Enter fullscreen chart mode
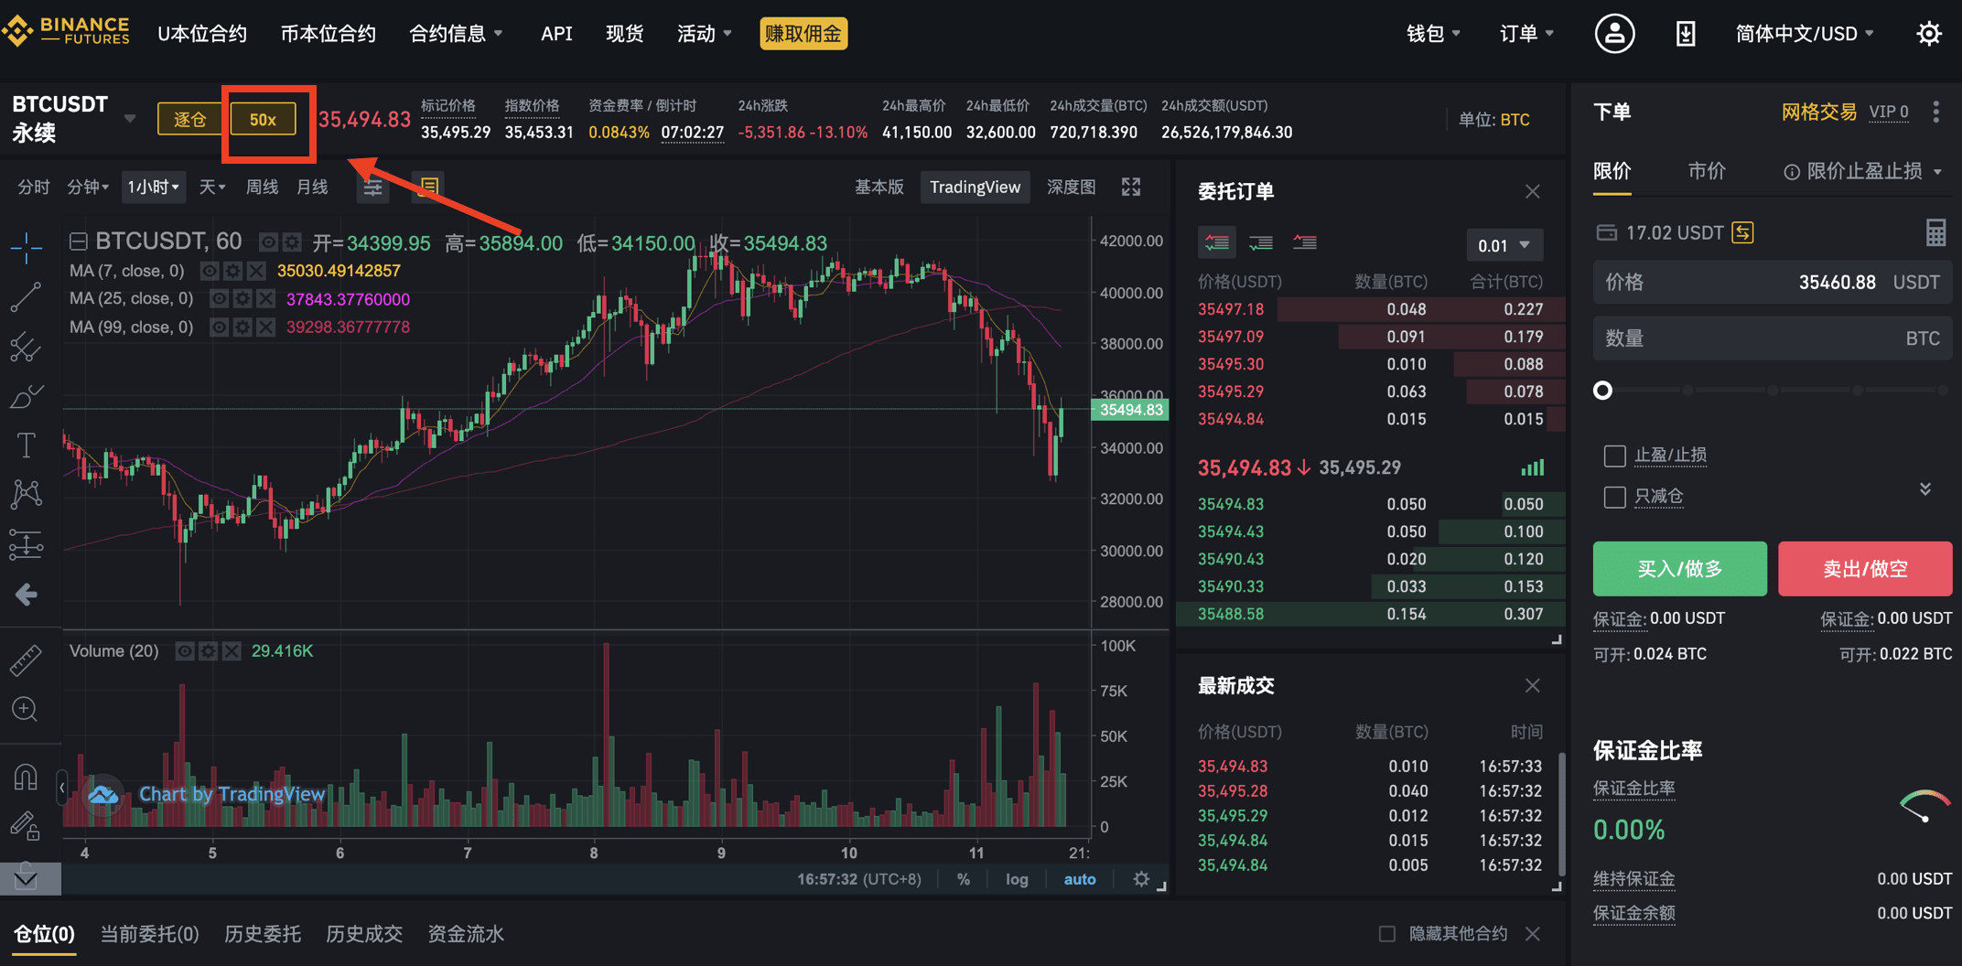Image resolution: width=1962 pixels, height=966 pixels. click(x=1132, y=188)
